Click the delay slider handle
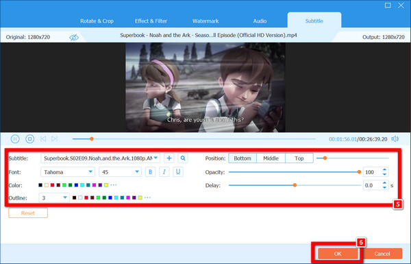This screenshot has width=411, height=264. pos(295,185)
